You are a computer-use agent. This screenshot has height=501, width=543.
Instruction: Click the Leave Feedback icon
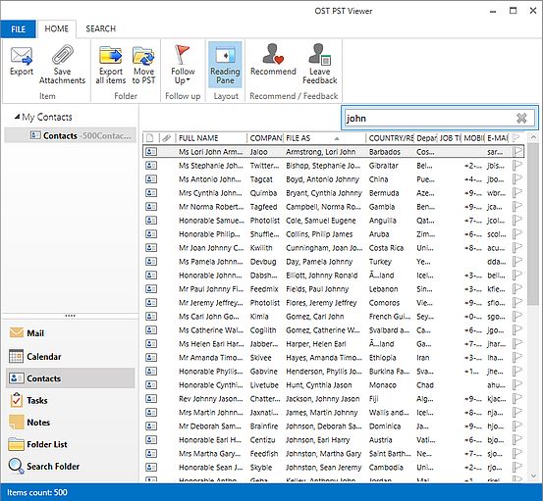[320, 54]
